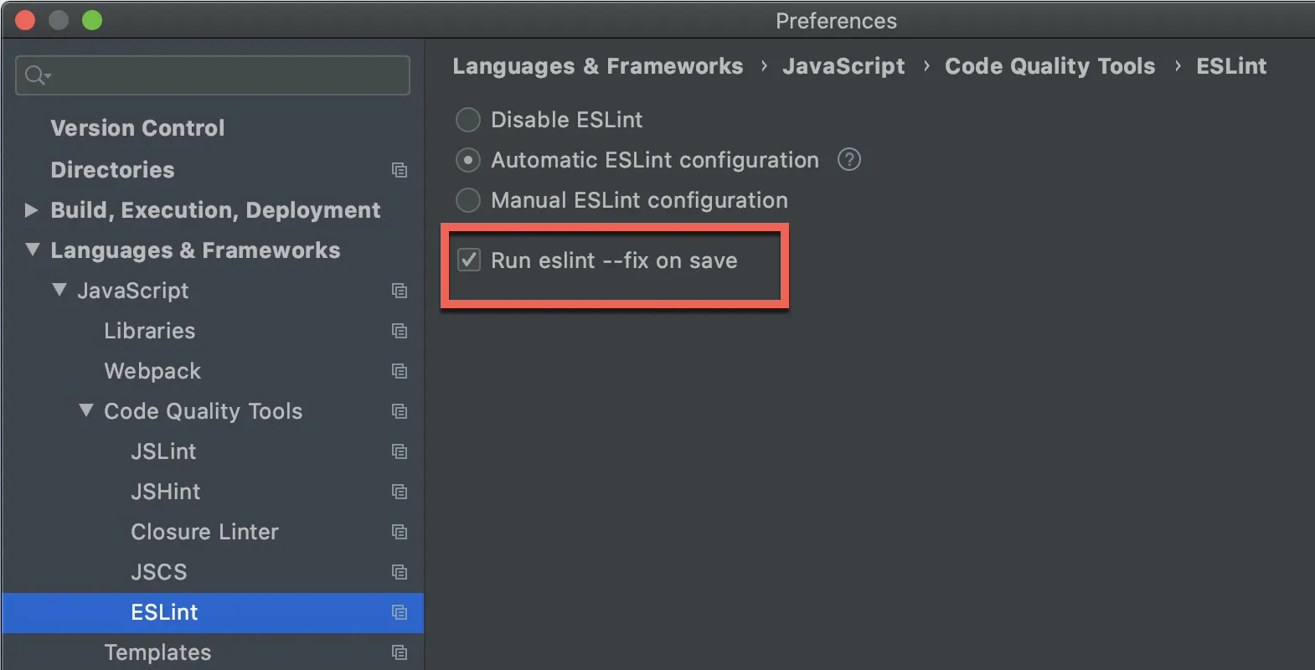Click the project-level icon next to JSHint
This screenshot has height=670, width=1315.
(x=400, y=492)
